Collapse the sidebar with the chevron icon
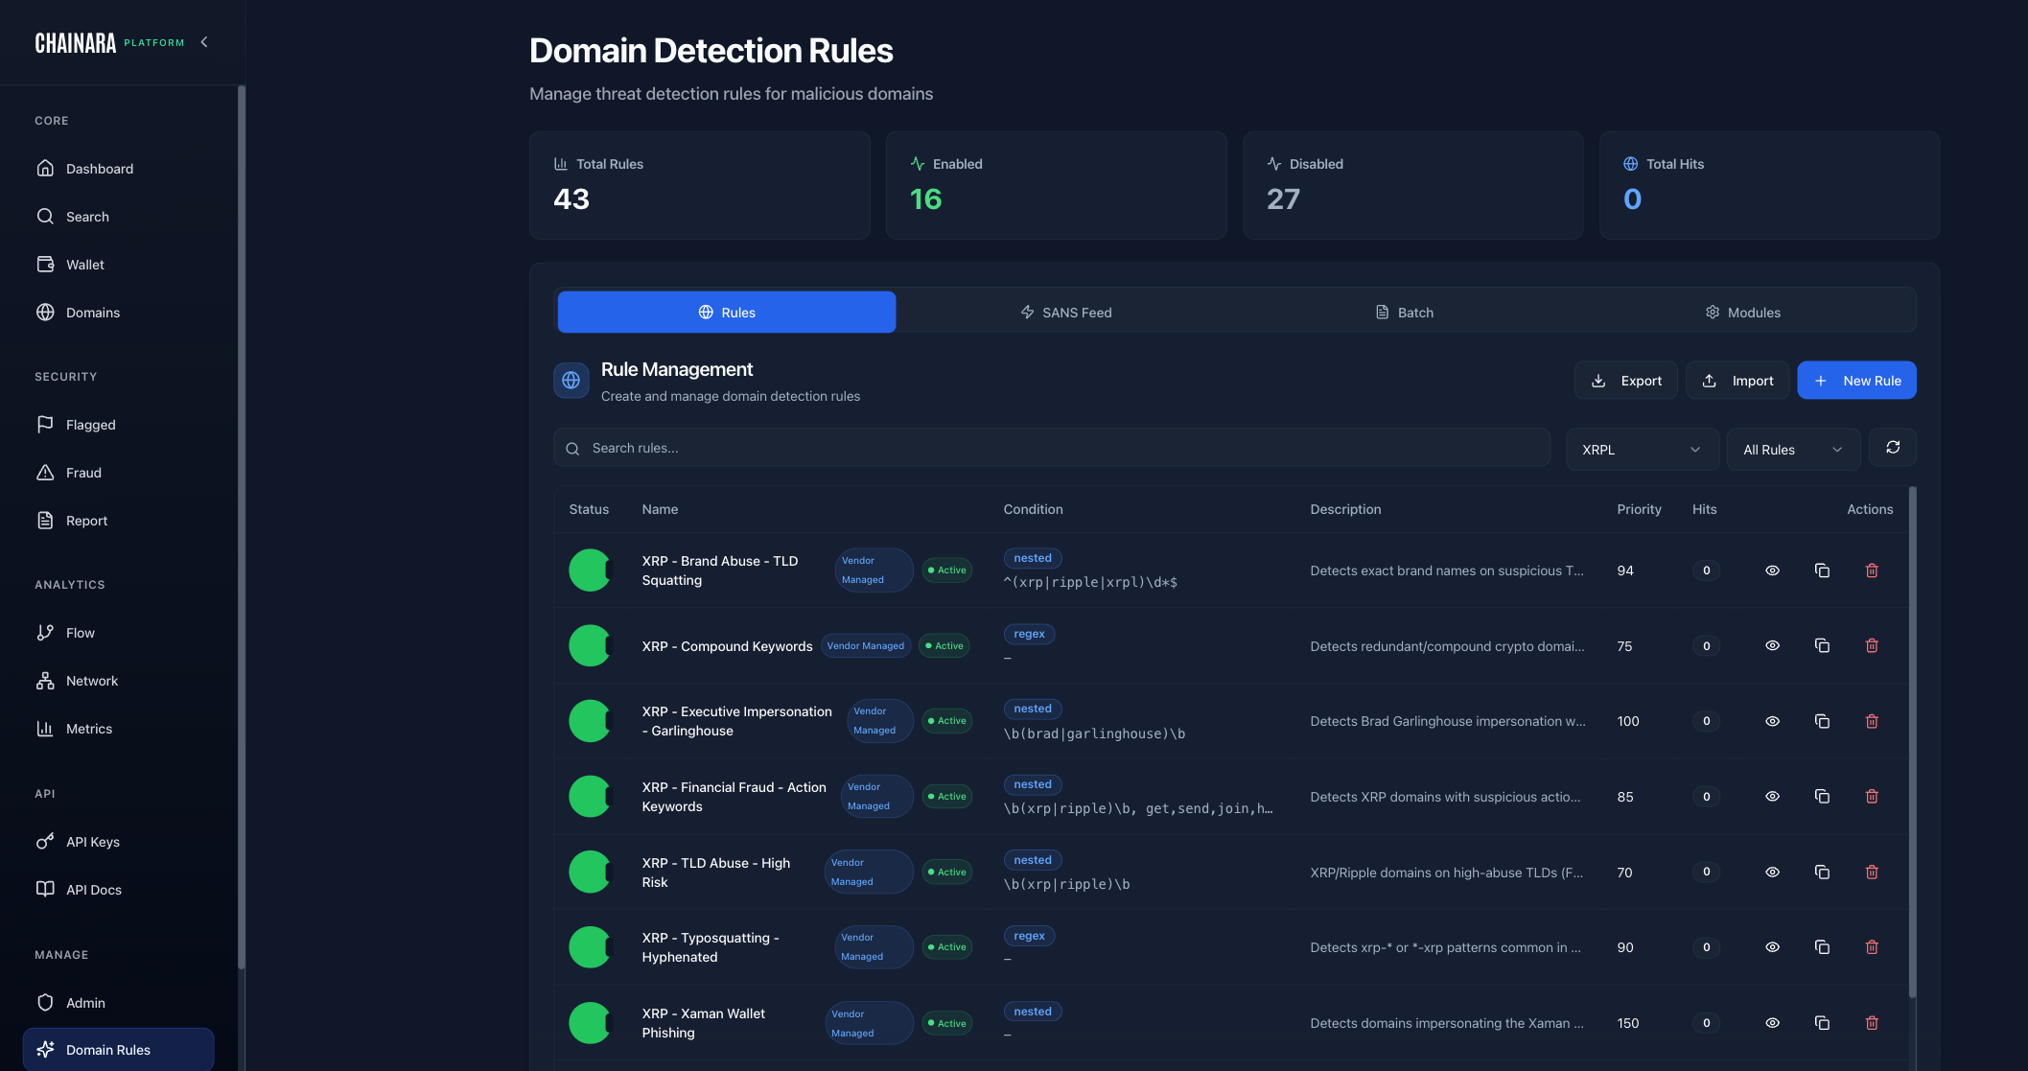This screenshot has height=1071, width=2028. point(204,42)
